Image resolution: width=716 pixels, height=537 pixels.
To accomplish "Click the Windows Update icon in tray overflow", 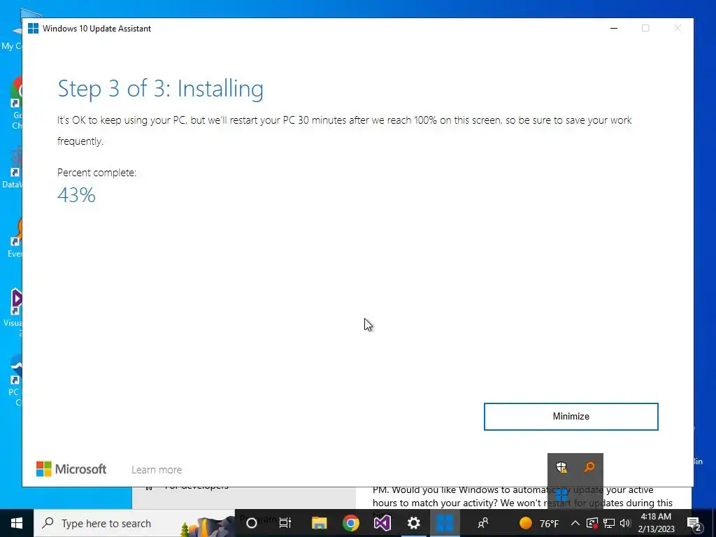I will pyautogui.click(x=561, y=495).
